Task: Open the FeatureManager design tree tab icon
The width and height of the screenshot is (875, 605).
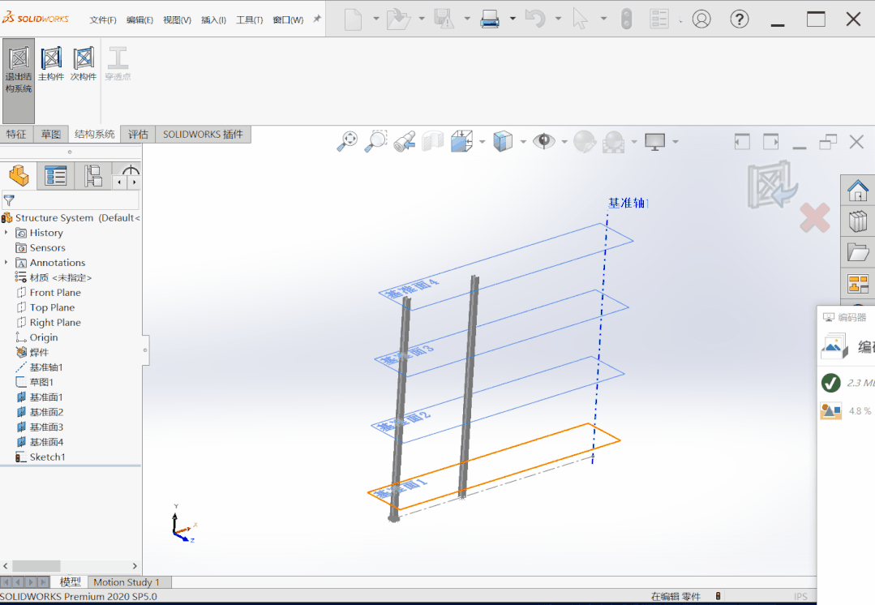Action: 19,176
